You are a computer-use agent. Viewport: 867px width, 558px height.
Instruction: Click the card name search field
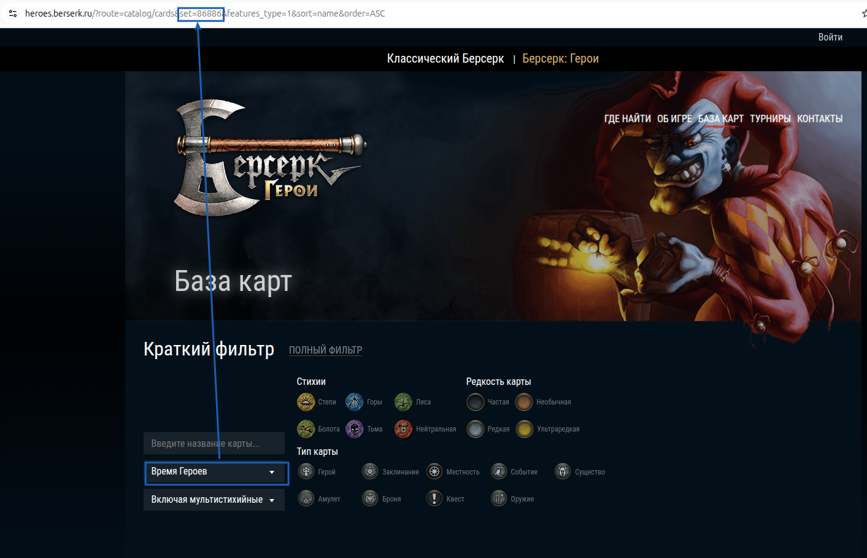pos(214,443)
